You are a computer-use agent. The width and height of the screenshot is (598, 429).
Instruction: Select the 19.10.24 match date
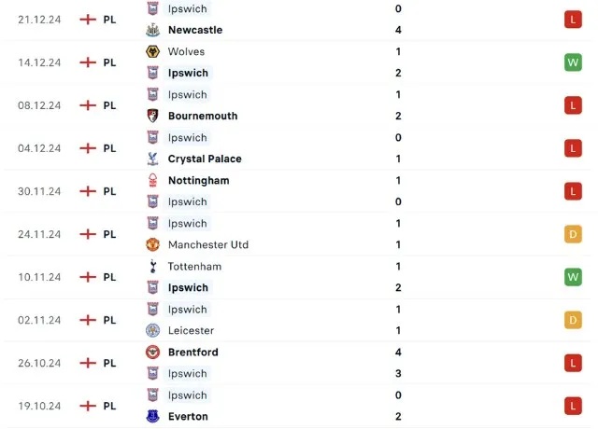[39, 406]
